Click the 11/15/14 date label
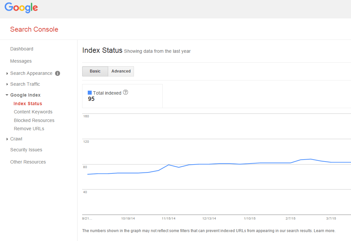This screenshot has width=351, height=241. 169,218
